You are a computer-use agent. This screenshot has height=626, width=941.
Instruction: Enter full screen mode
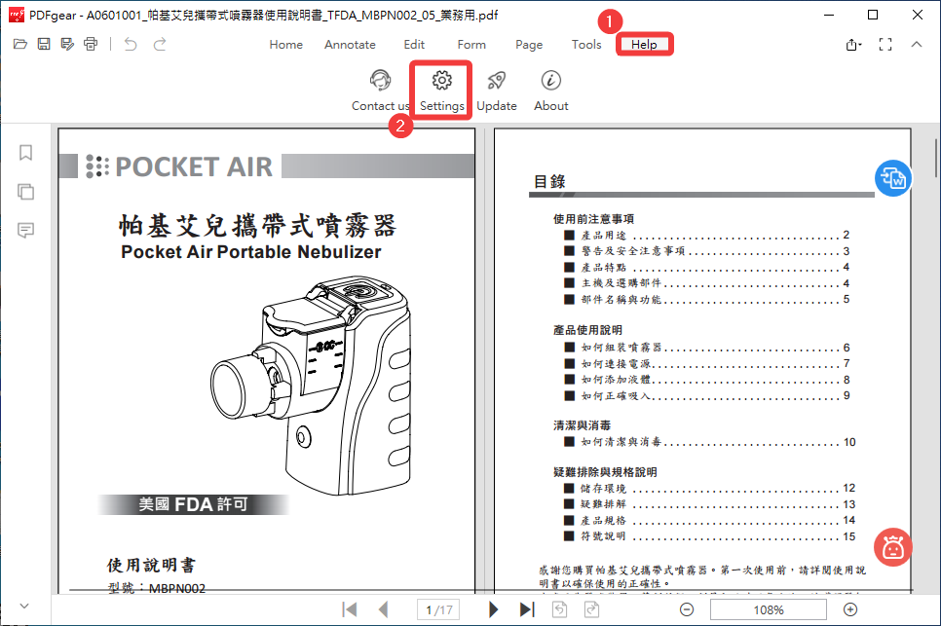(x=885, y=45)
